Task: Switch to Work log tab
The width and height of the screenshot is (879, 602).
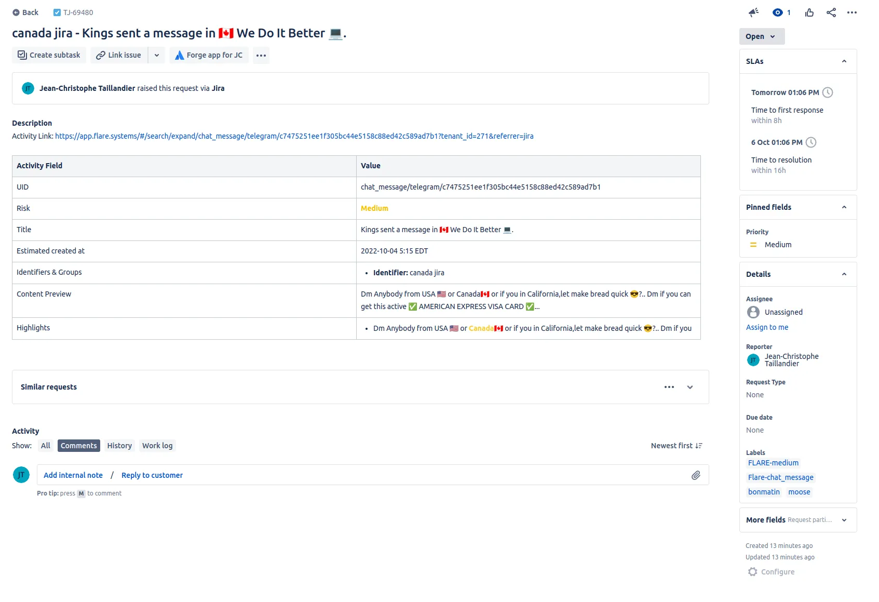Action: (157, 446)
